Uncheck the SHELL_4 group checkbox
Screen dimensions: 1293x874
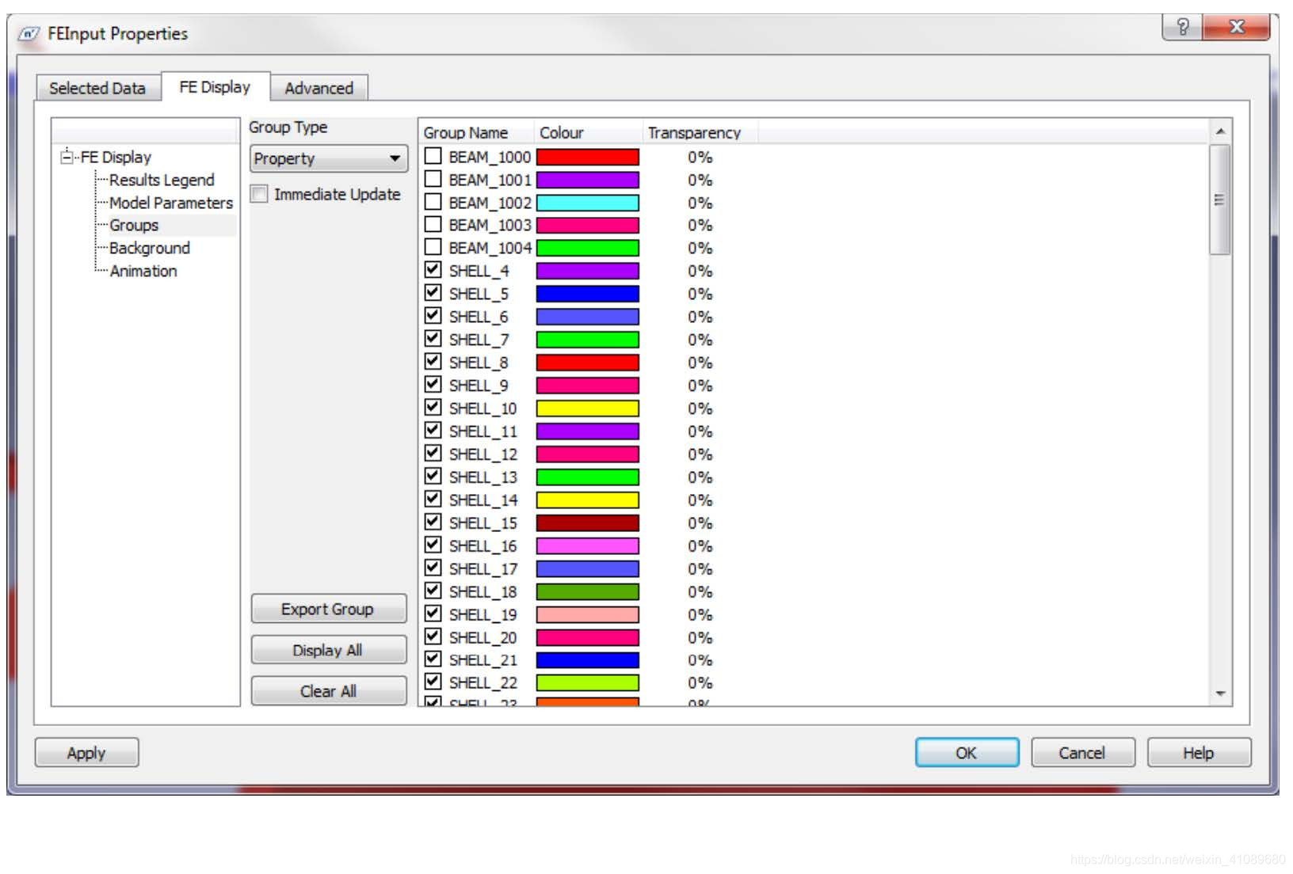tap(433, 270)
